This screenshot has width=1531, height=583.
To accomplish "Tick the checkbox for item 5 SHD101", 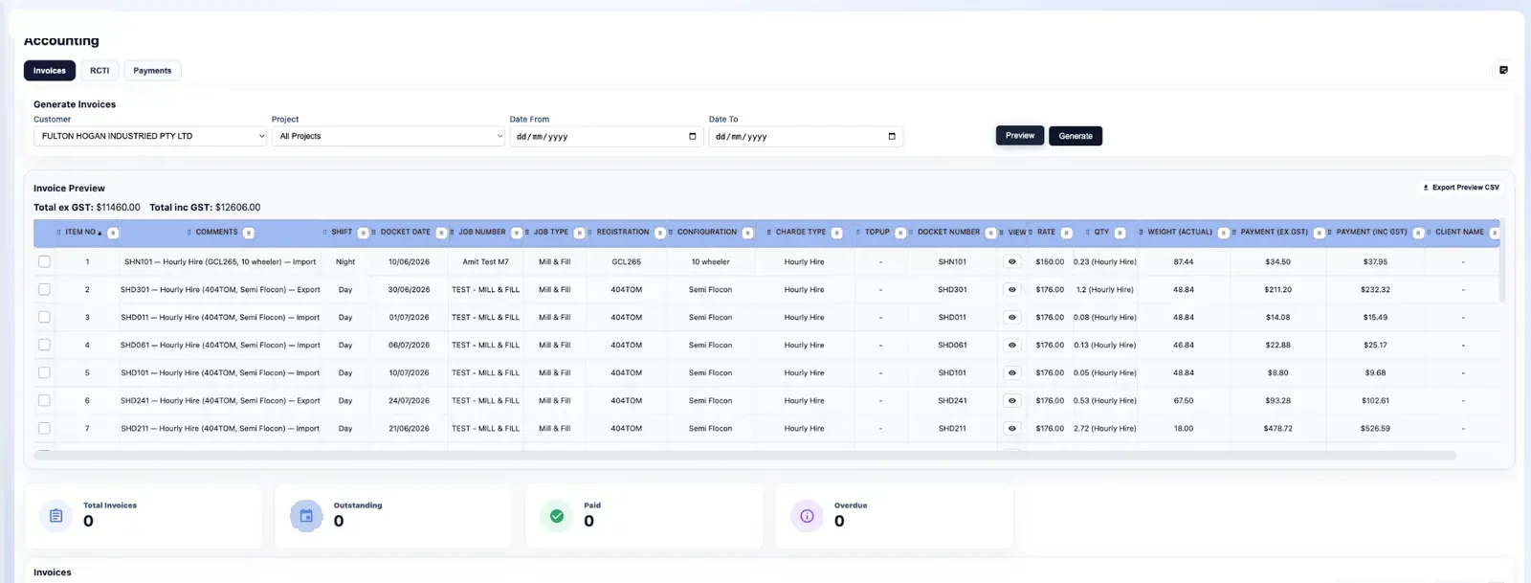I will click(x=44, y=372).
